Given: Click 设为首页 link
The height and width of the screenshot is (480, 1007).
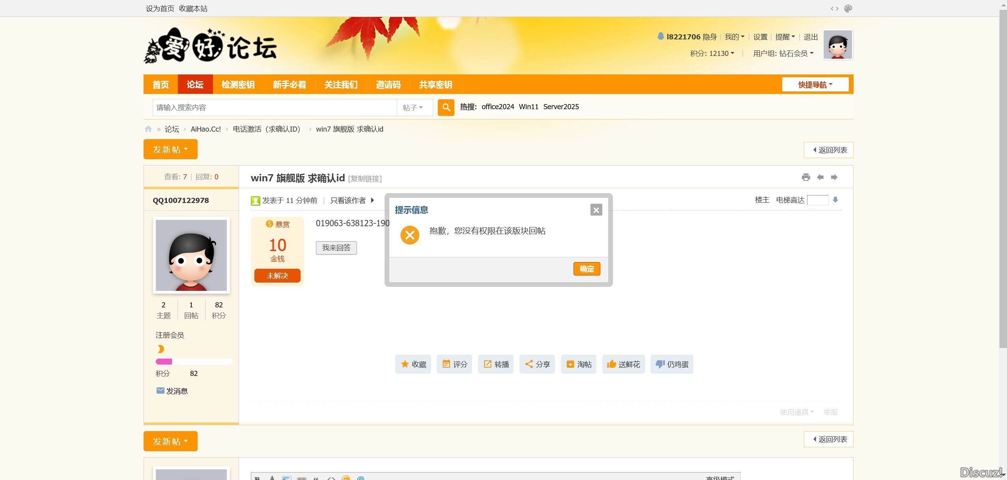Looking at the screenshot, I should (160, 9).
